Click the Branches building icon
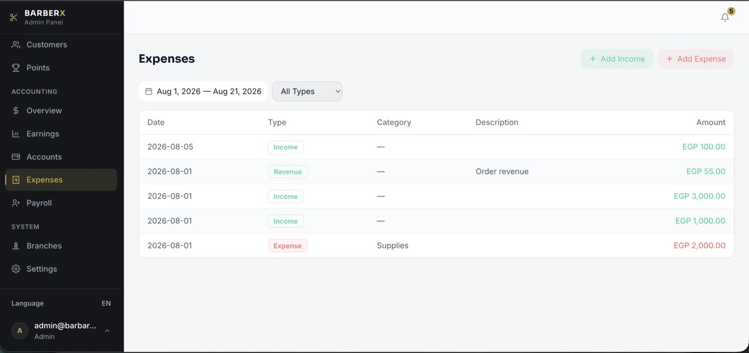 tap(16, 246)
